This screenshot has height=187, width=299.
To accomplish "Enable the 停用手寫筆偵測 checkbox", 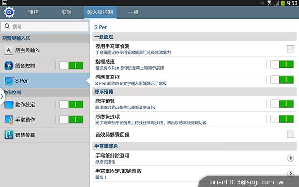I will (290, 49).
